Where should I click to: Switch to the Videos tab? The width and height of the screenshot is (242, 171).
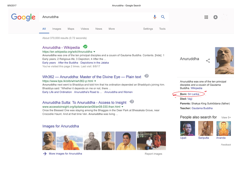click(x=85, y=29)
